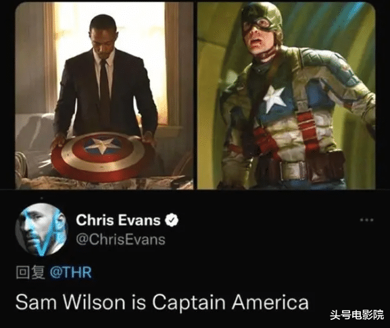Viewport: 390px width, 328px height.
Task: Open the @ChrisEvans handle link
Action: [120, 240]
